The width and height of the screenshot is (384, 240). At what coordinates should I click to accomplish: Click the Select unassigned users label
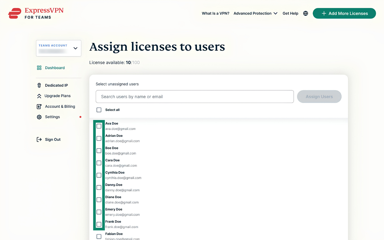117,84
